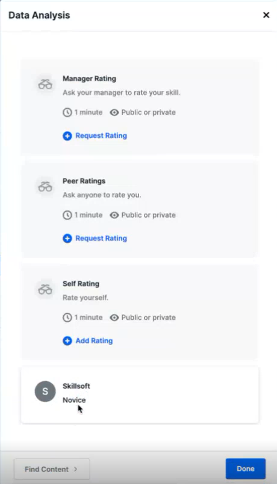The image size is (277, 484).
Task: Click the glasses icon beside Manager Rating
Action: pos(45,84)
